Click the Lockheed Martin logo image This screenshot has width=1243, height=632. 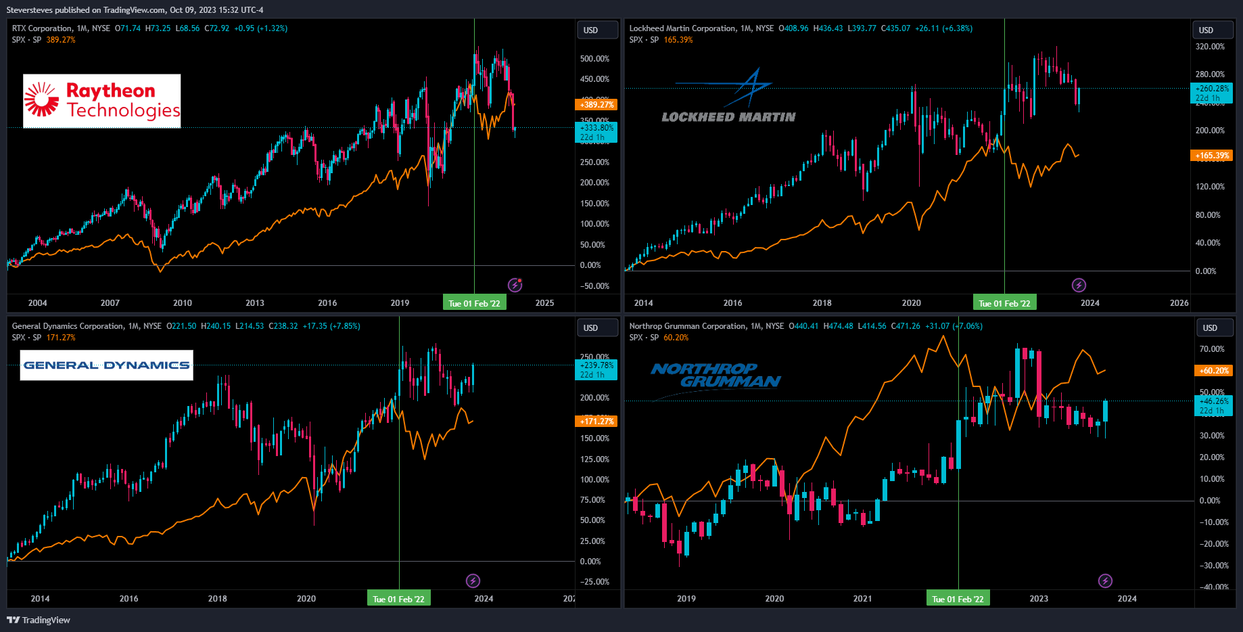pyautogui.click(x=728, y=96)
